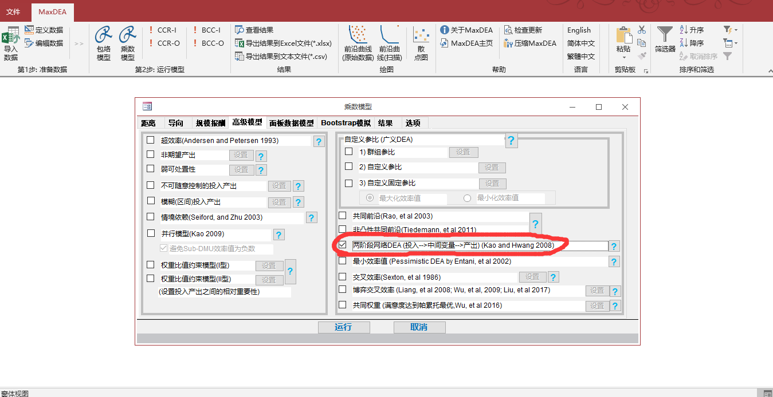The image size is (773, 397).
Task: Check Undesirable outputs (非期望产出)
Action: 151,154
